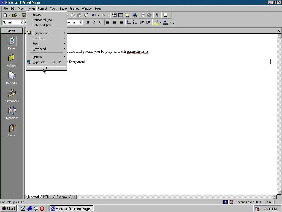Switch to the HTML tab
Viewport: 282px width, 212px height.
pos(47,197)
